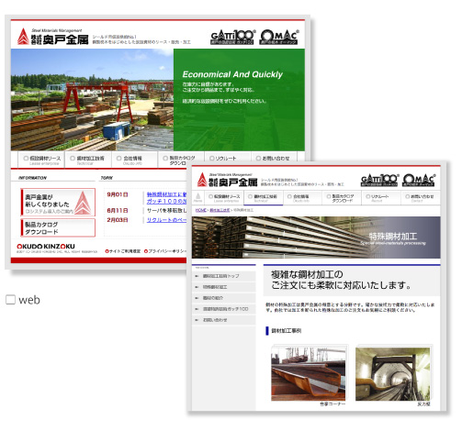The image size is (462, 442).
Task: Open the GATTI100 logo on the front page
Action: [x=379, y=181]
